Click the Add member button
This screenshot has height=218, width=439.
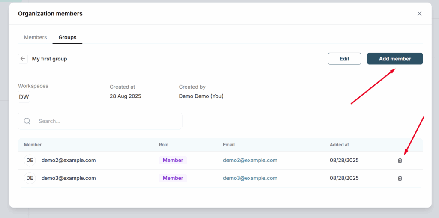[x=395, y=59]
